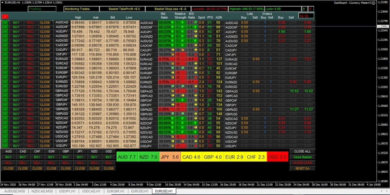The image size is (390, 195).
Task: Click the red USD 2.0 strength bar
Action: pyautogui.click(x=277, y=157)
